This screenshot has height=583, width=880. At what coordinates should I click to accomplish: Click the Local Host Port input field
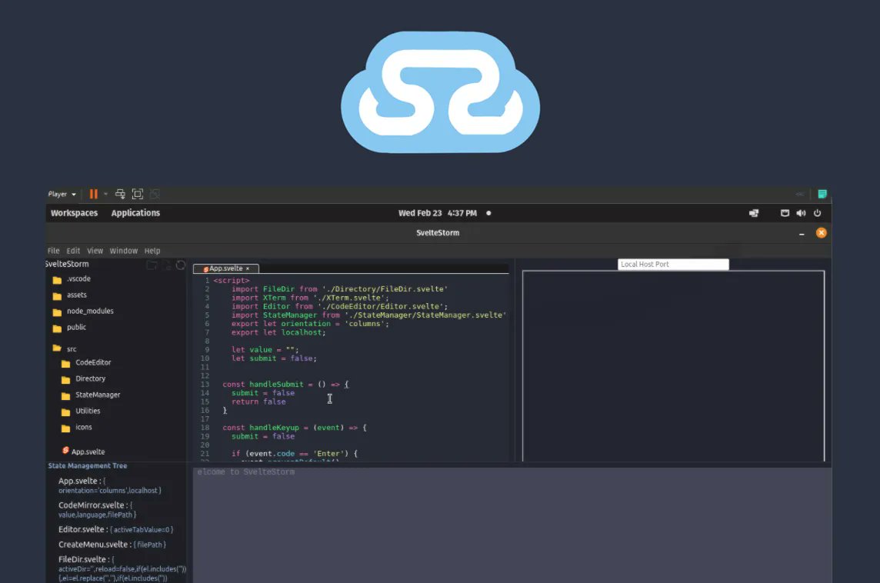673,265
